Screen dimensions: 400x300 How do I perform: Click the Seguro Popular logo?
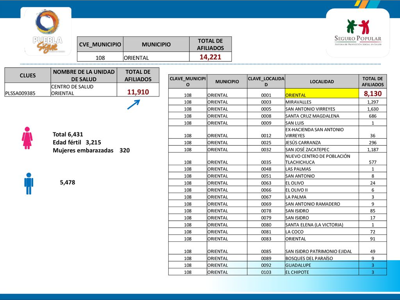[x=358, y=33]
